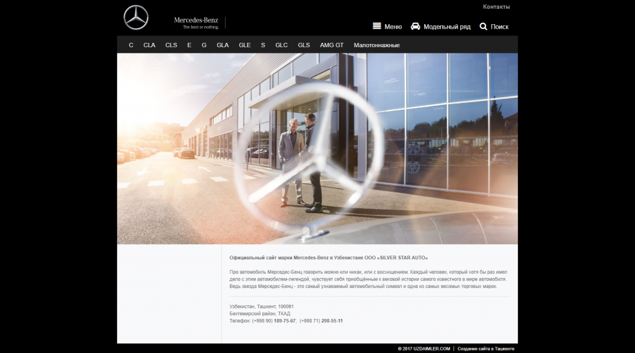Open the hamburger Меню icon
635x353 pixels.
point(376,26)
